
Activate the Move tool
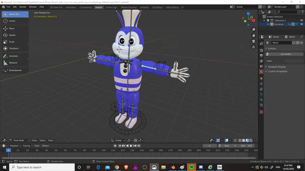15,28
